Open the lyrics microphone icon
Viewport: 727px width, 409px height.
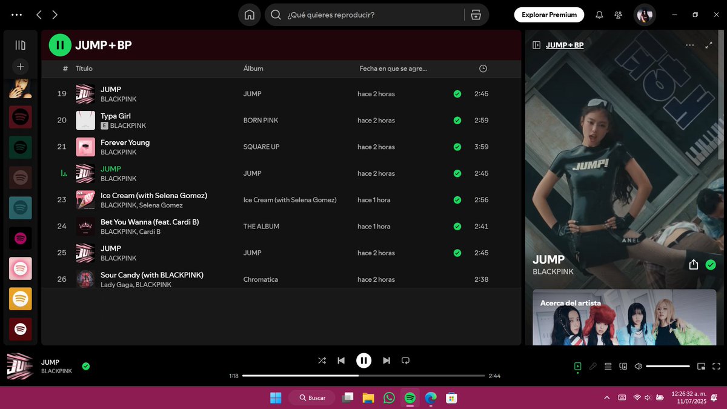(x=593, y=366)
